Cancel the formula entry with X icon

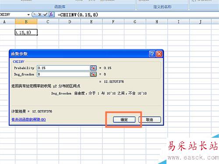[40, 14]
